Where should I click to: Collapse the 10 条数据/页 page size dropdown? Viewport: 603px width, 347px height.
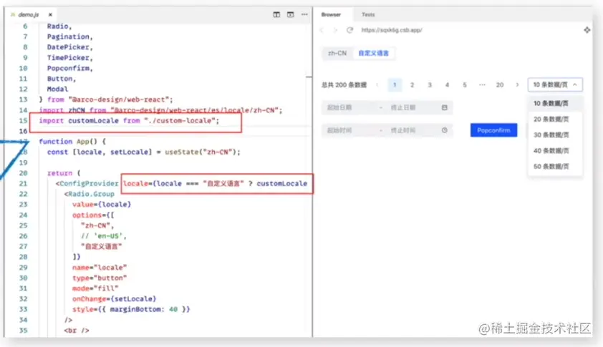555,84
